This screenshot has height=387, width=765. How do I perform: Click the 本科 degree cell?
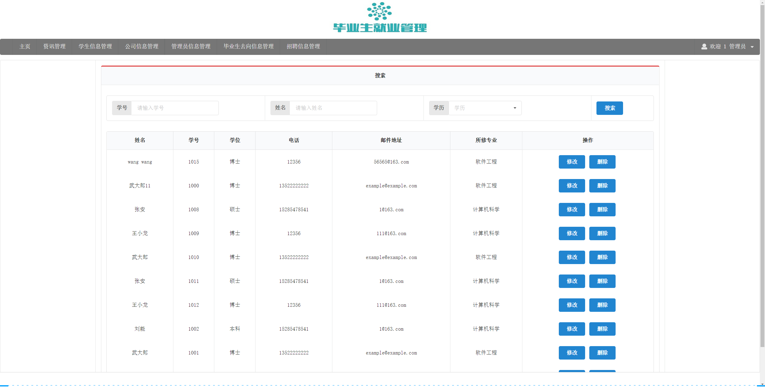pyautogui.click(x=235, y=329)
